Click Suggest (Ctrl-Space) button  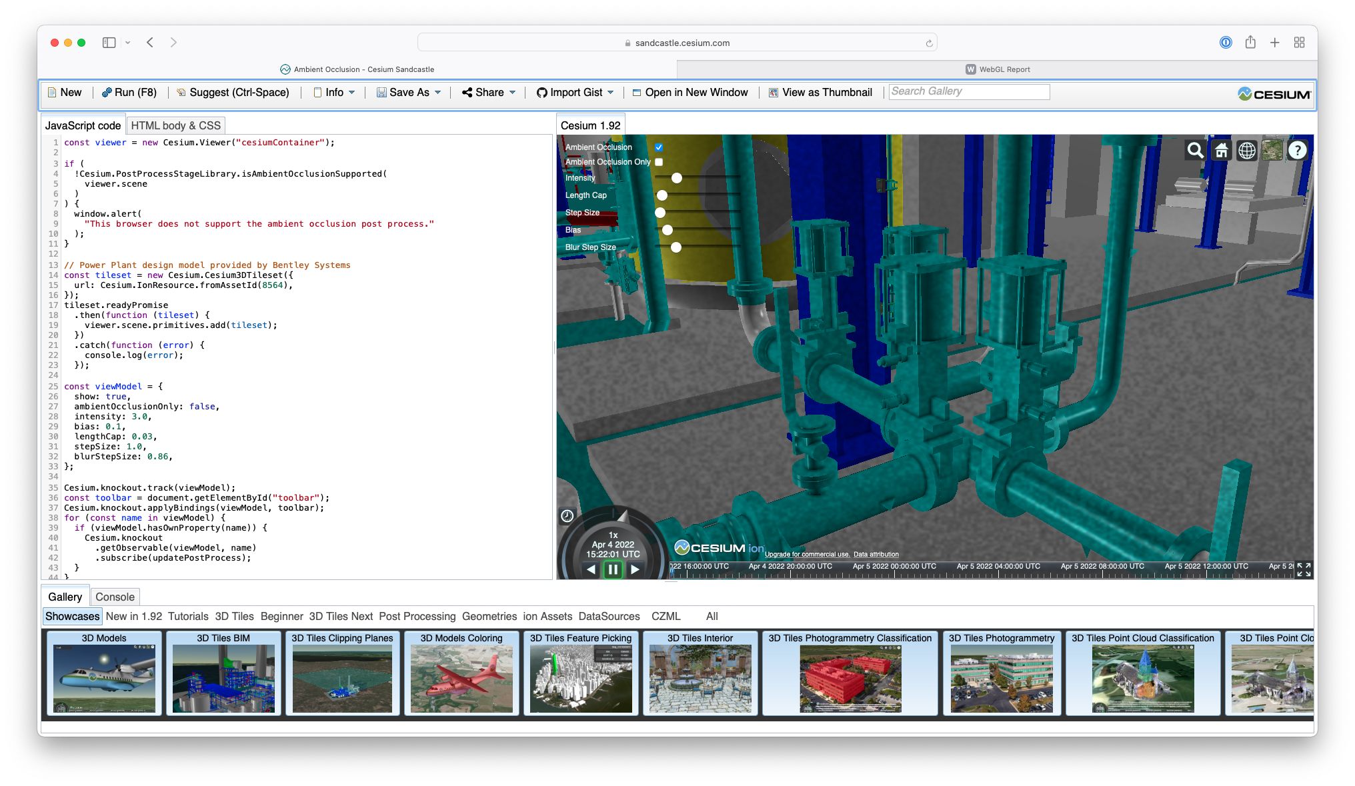pos(233,93)
